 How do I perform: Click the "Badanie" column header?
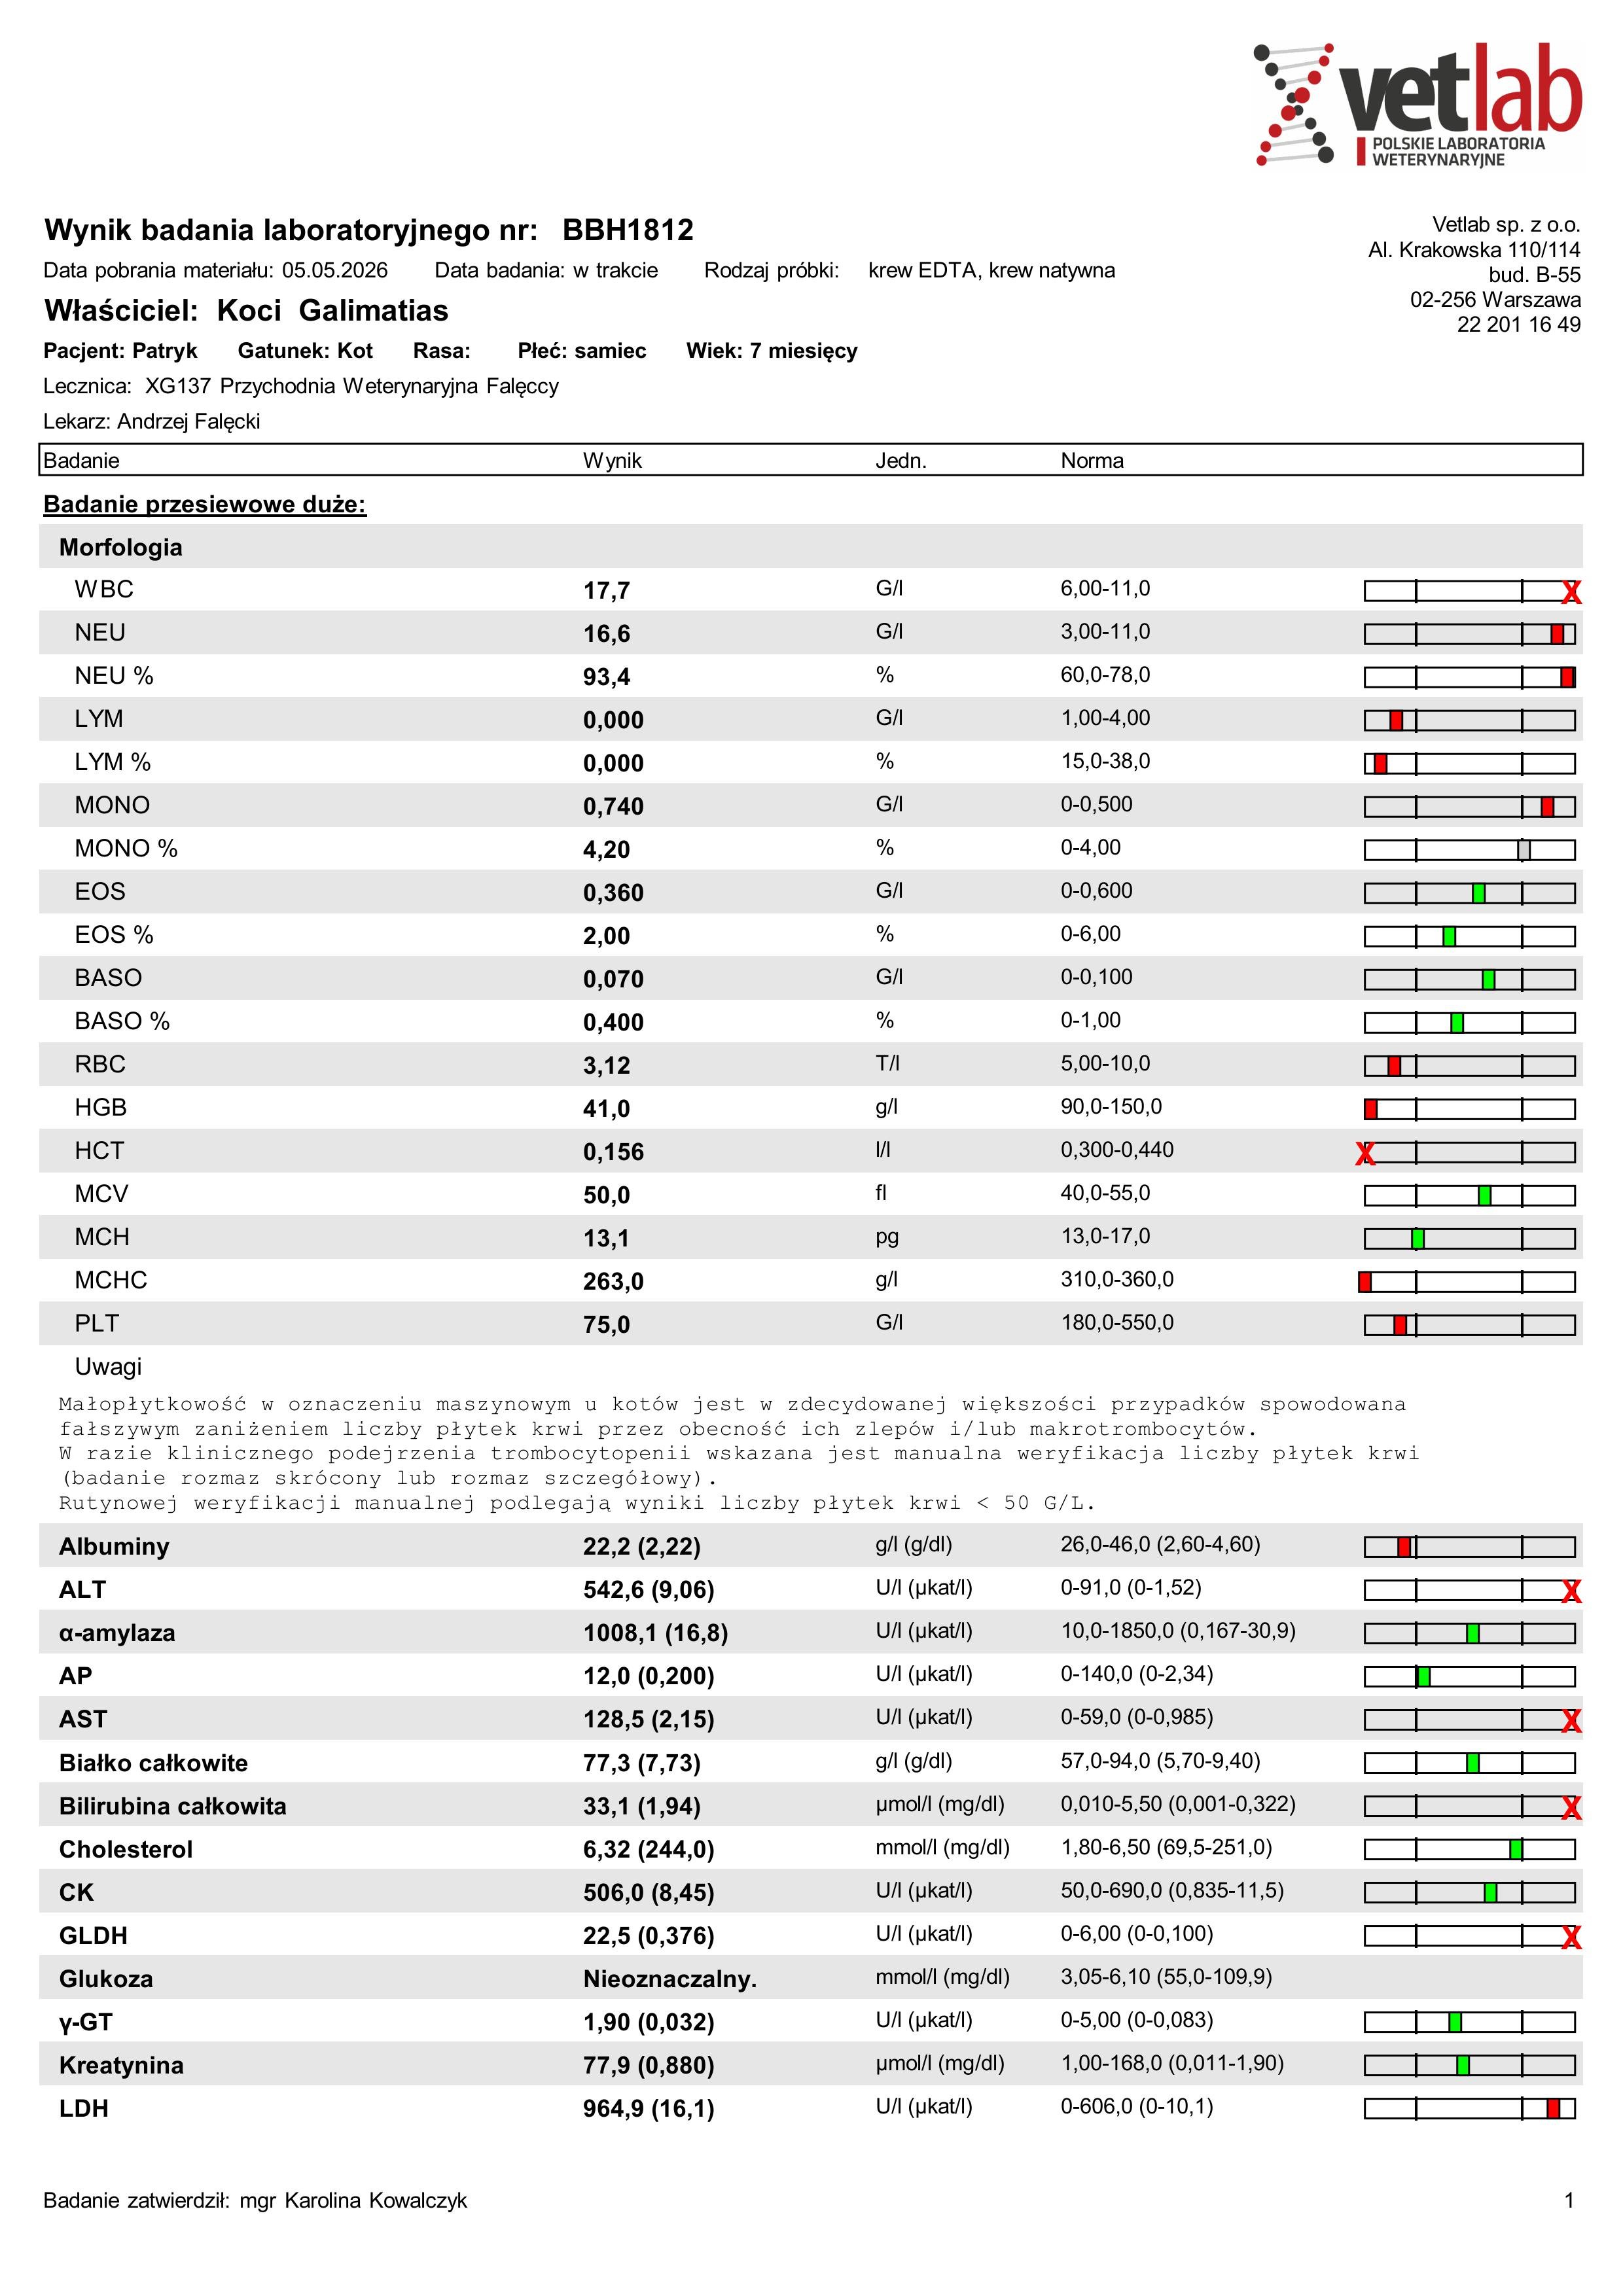point(82,460)
